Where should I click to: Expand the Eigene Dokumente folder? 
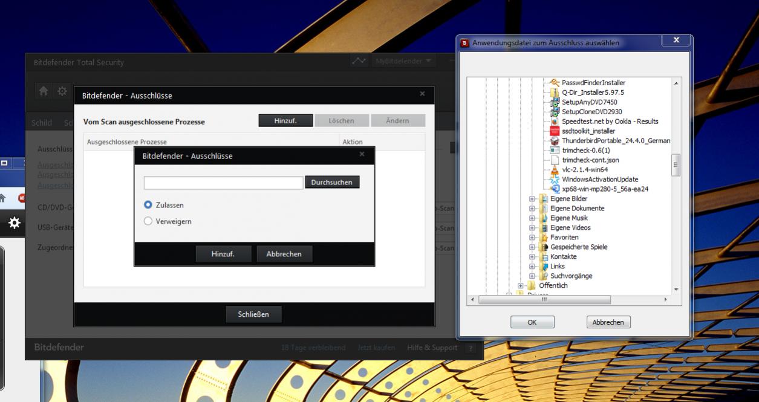(x=532, y=209)
